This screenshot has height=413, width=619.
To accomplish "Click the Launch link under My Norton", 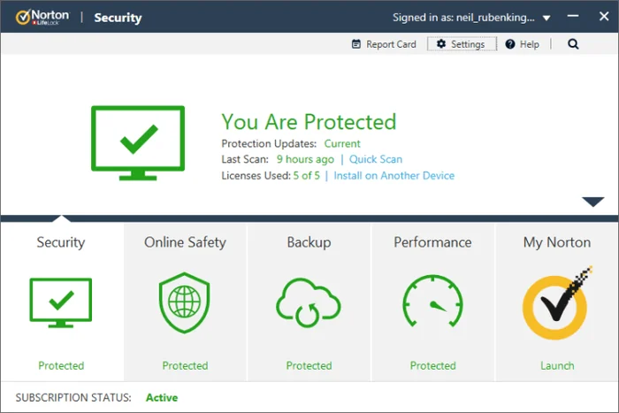I will pos(556,365).
